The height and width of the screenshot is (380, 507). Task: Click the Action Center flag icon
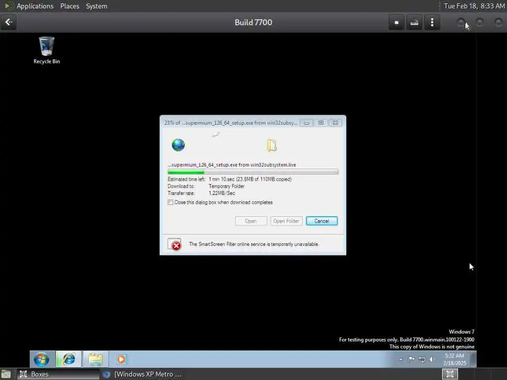pyautogui.click(x=411, y=359)
